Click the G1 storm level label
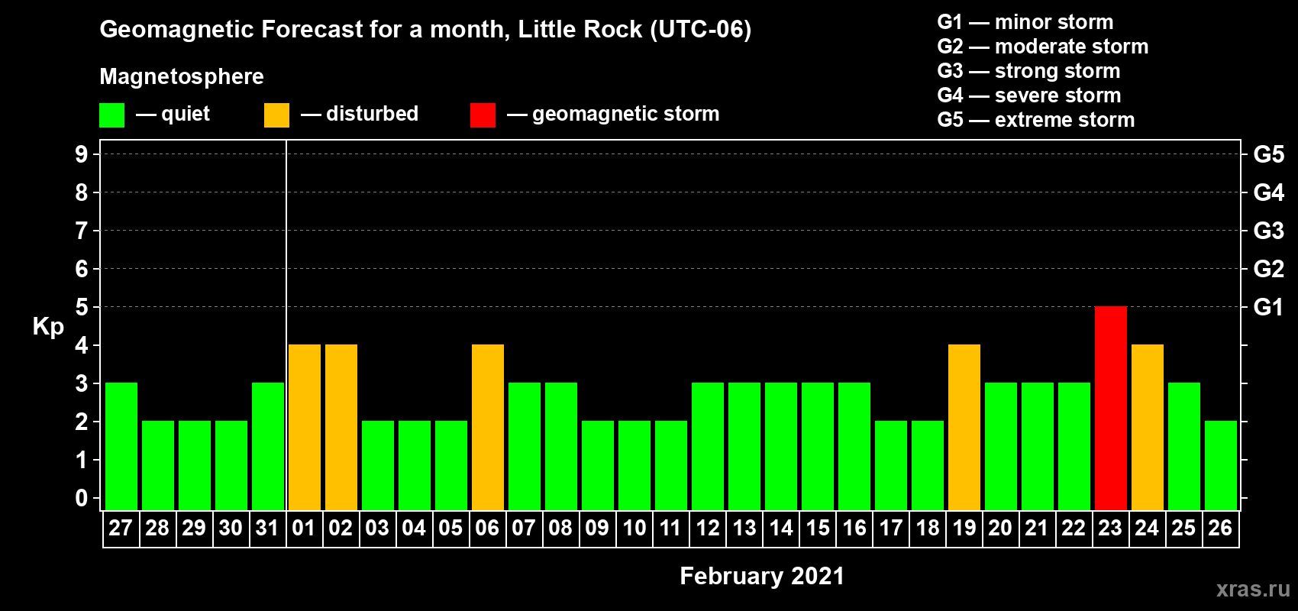 (x=1268, y=307)
